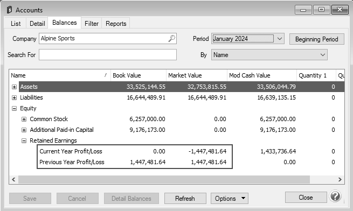The width and height of the screenshot is (353, 211).
Task: Collapse the Equity tree node
Action: (14, 108)
